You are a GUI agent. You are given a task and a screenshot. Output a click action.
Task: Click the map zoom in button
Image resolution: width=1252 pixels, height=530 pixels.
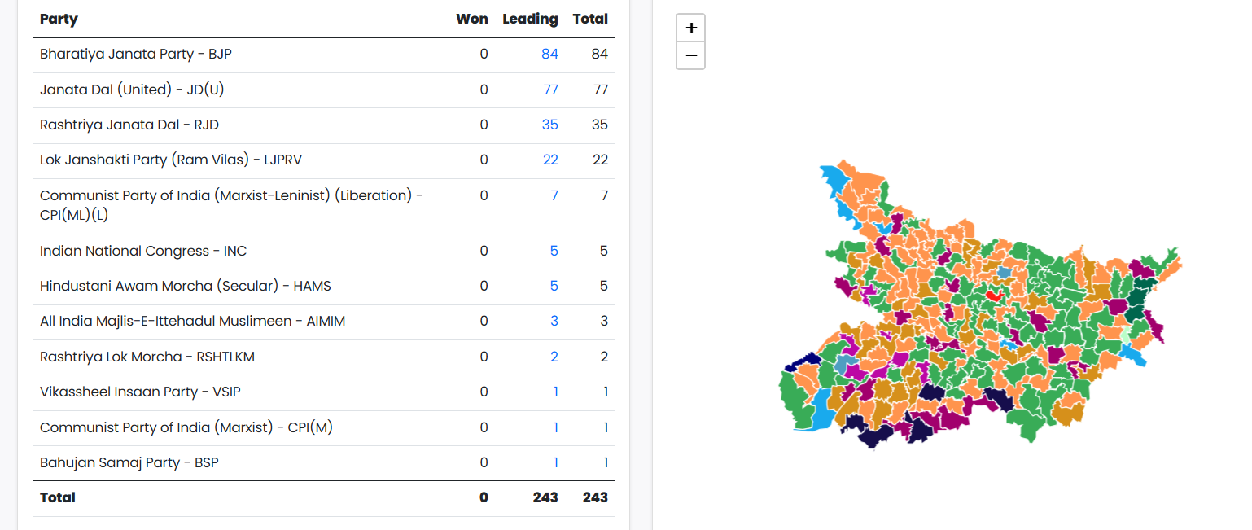690,27
